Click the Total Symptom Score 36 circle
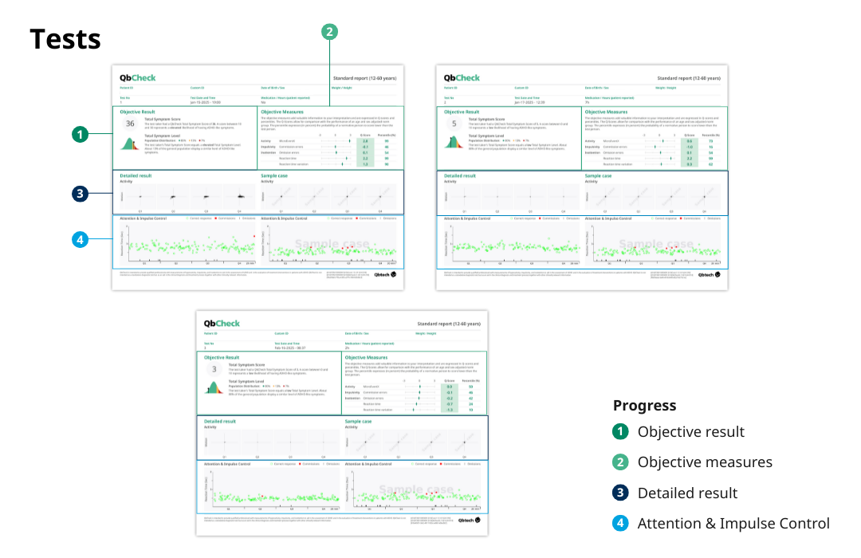Image resolution: width=861 pixels, height=558 pixels. tap(130, 124)
